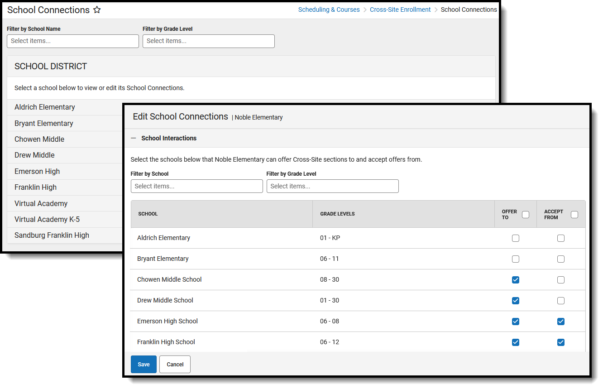This screenshot has height=389, width=603.
Task: Click Chowen Middle School in the table
Action: pos(169,280)
